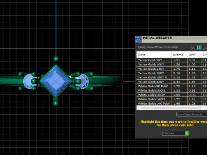
Task: Select the White Gold:10KW row
Action: [x=172, y=95]
